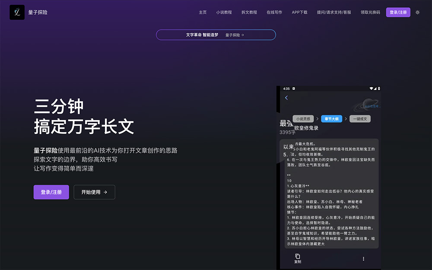
Task: Select the 小说灵感 workflow step
Action: tap(303, 118)
